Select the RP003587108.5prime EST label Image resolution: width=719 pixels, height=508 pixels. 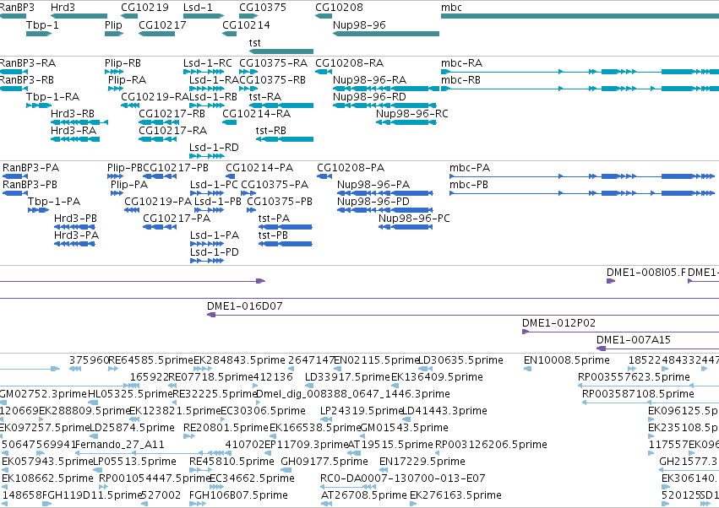coord(638,394)
